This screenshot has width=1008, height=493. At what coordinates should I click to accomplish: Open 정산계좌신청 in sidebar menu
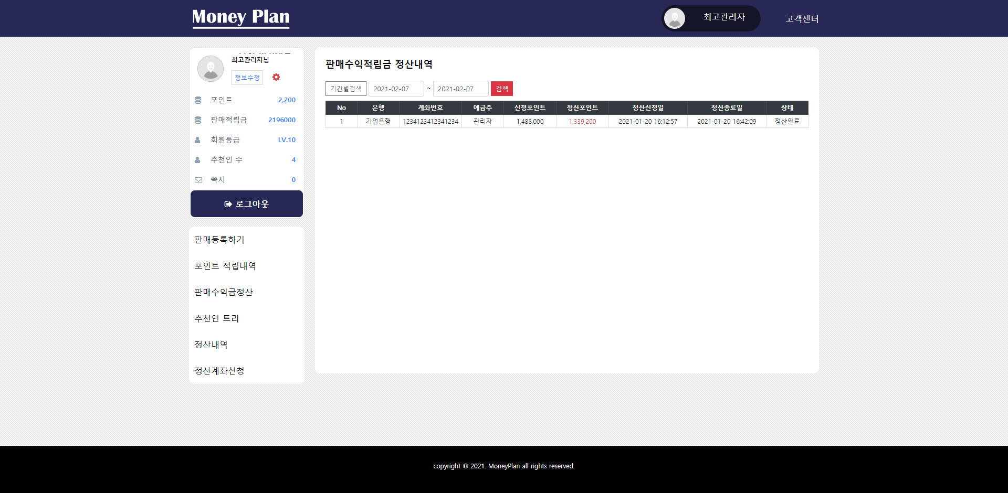pos(219,371)
